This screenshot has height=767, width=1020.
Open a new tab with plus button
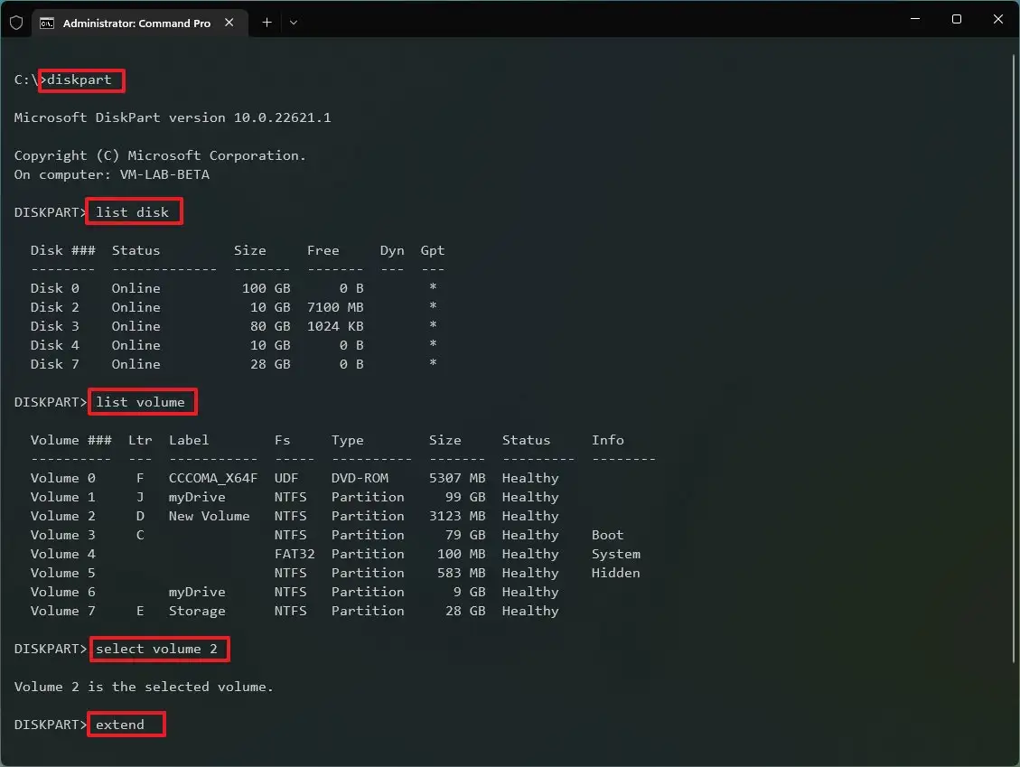click(x=267, y=23)
